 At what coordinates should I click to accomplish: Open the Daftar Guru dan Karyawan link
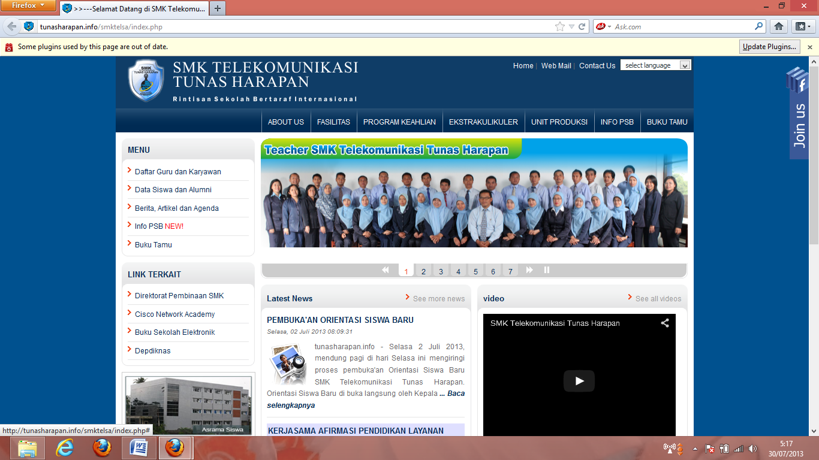177,171
